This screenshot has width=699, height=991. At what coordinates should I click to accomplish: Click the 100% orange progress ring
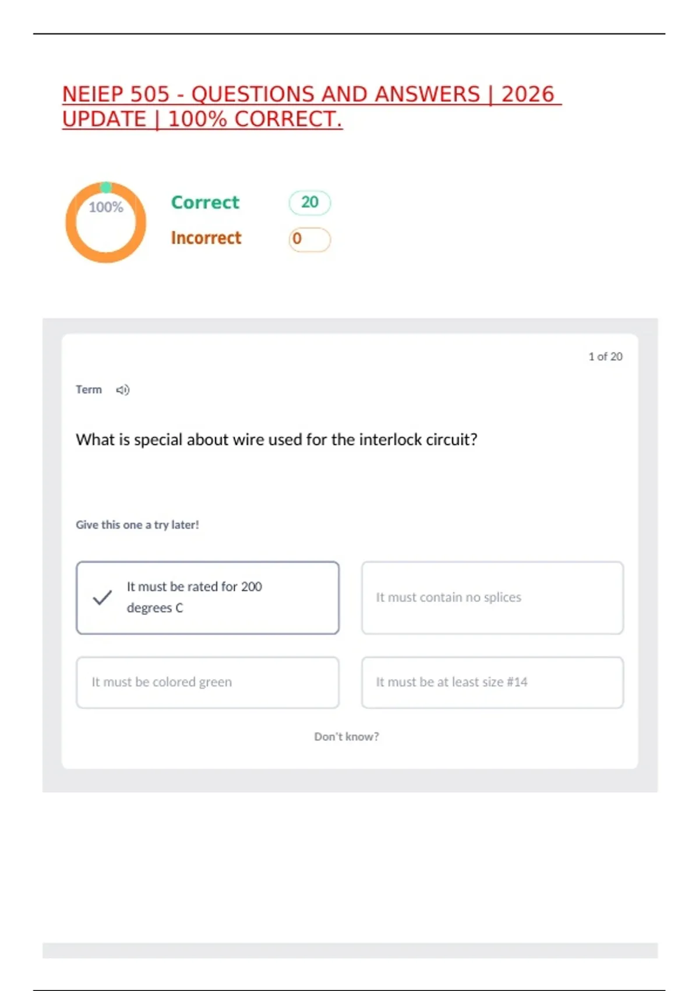click(x=105, y=222)
